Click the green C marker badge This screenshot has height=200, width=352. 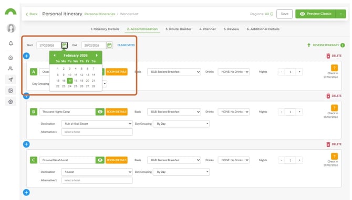[x=34, y=160]
